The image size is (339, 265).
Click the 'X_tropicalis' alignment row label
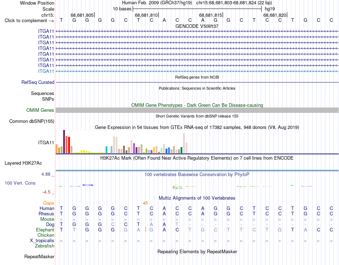[42, 241]
